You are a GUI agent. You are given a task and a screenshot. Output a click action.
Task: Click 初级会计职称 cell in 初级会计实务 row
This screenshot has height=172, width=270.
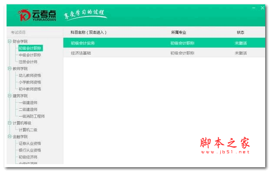pyautogui.click(x=182, y=43)
